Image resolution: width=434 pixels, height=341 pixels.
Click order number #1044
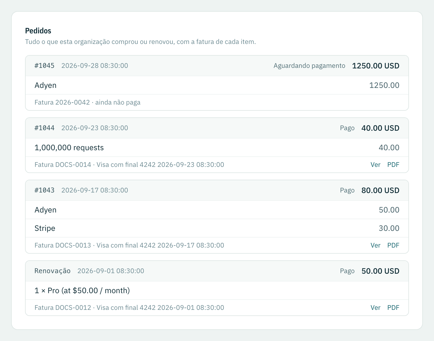tap(45, 128)
